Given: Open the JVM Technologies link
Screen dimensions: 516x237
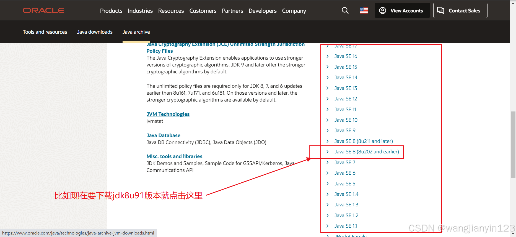Looking at the screenshot, I should tap(168, 114).
